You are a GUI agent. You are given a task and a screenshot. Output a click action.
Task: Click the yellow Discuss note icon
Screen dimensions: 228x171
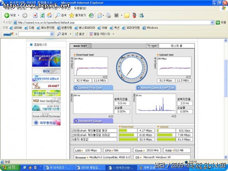tap(127, 15)
